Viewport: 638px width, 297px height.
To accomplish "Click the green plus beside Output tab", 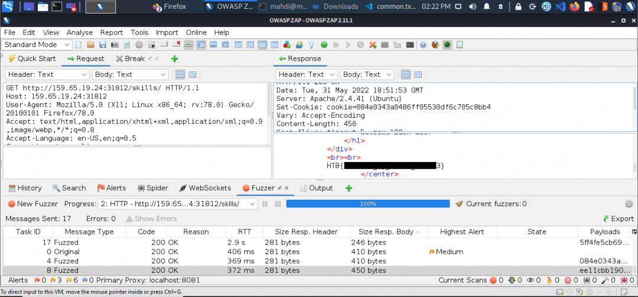I will click(349, 188).
